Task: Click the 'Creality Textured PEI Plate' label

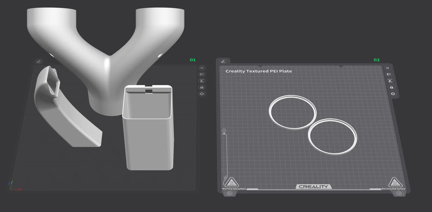Action: click(x=259, y=71)
